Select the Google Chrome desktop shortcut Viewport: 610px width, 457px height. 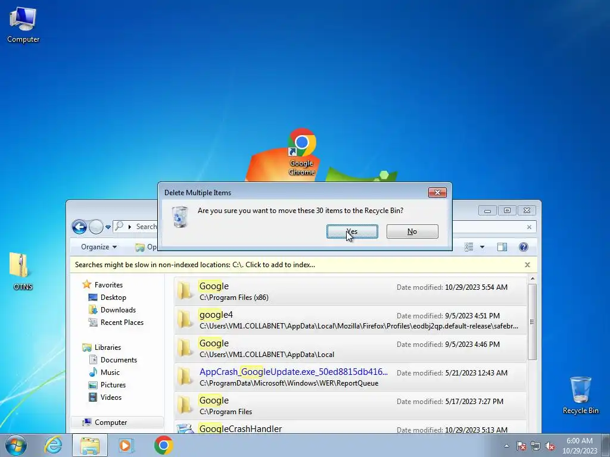click(x=302, y=152)
